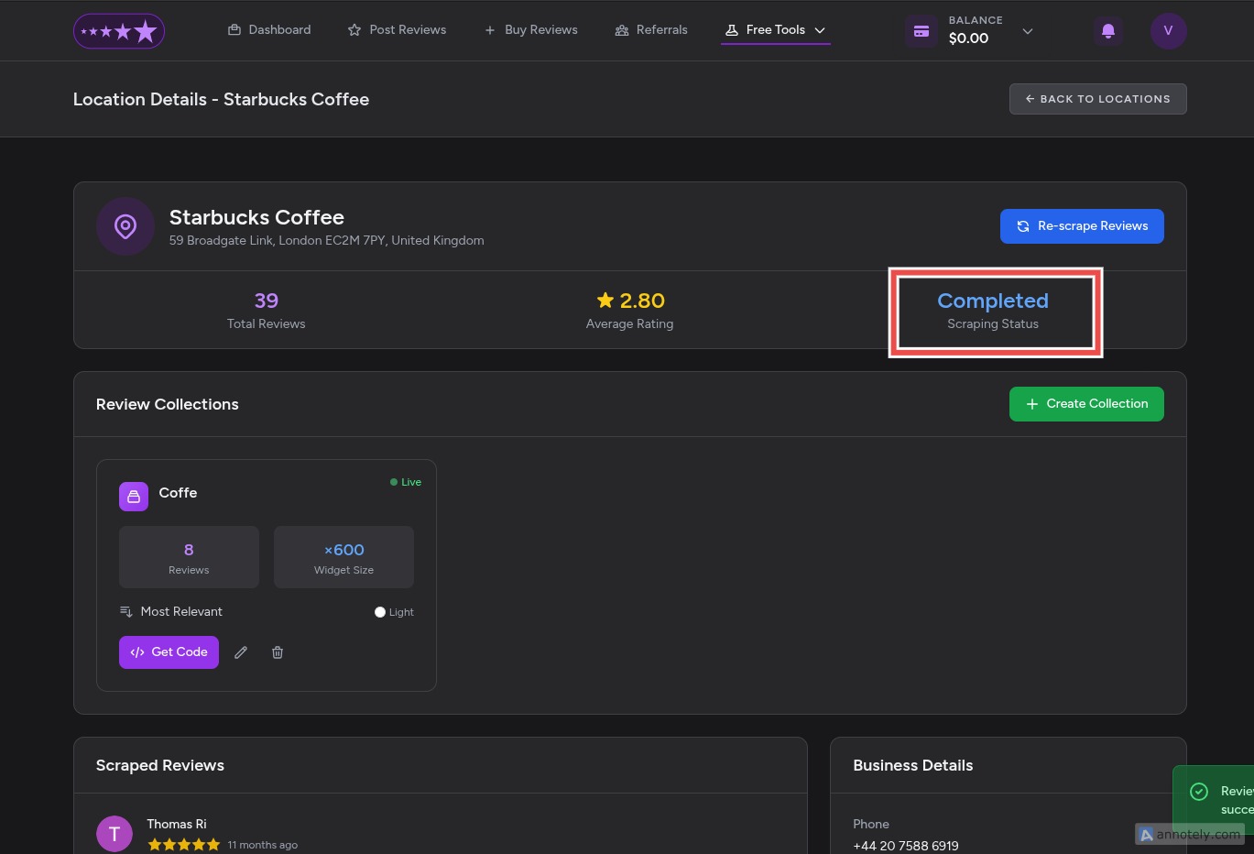The image size is (1254, 854).
Task: Expand the balance dropdown chevron
Action: coord(1028,31)
